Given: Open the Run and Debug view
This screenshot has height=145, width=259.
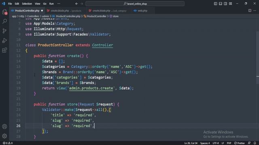Looking at the screenshot, I should point(4,40).
